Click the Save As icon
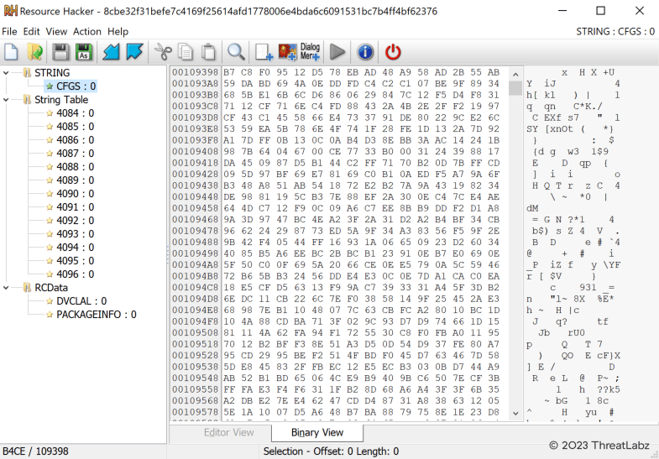This screenshot has width=659, height=459. point(84,52)
